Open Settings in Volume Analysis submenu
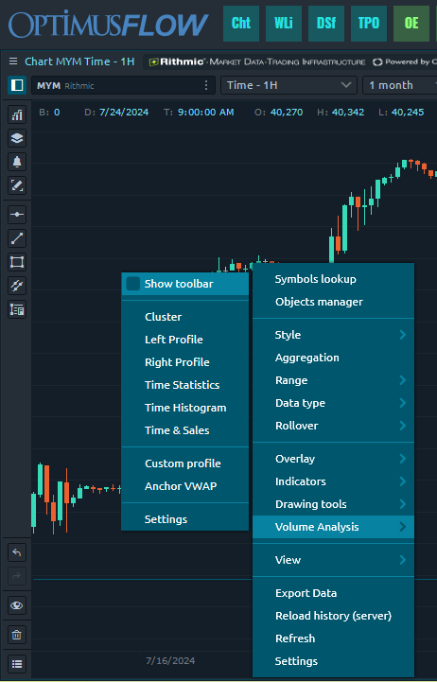Image resolution: width=437 pixels, height=682 pixels. (x=185, y=519)
